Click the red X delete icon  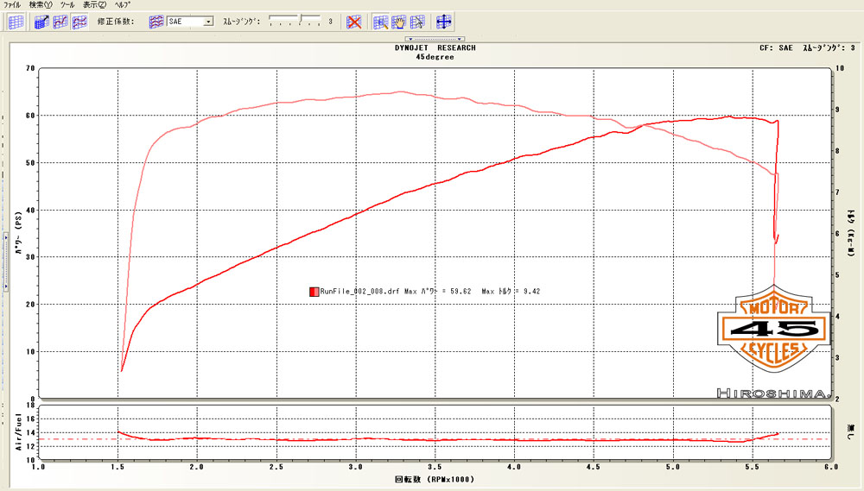click(x=353, y=22)
